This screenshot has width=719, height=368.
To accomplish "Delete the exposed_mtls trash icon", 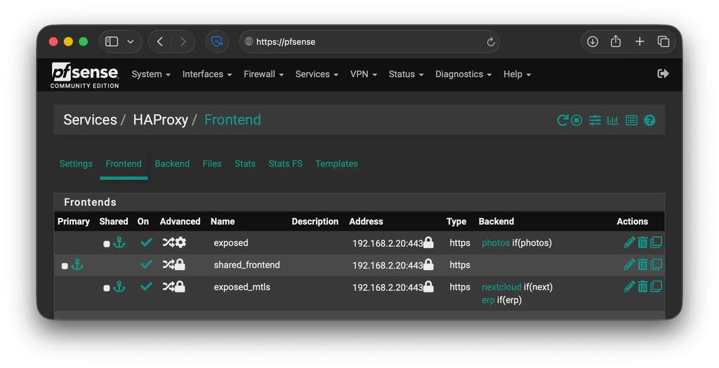I will point(643,287).
